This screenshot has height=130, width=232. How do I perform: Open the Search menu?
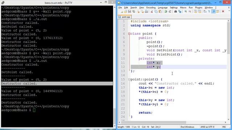[x=133, y=8]
